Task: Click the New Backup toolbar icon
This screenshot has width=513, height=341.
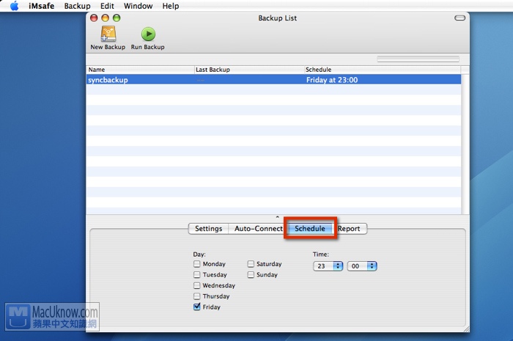Action: [x=108, y=34]
